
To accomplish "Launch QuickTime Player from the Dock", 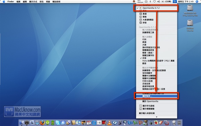I will click(x=94, y=123).
